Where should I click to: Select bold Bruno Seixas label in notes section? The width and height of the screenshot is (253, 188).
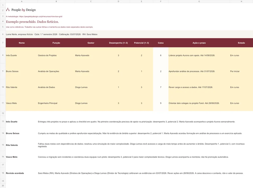click(13, 133)
